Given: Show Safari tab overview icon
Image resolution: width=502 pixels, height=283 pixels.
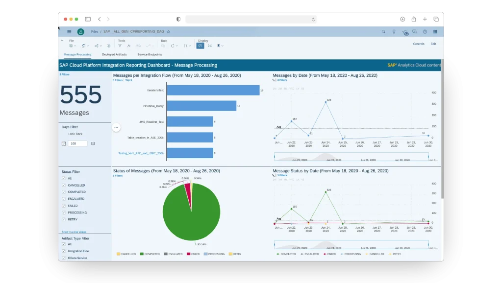Looking at the screenshot, I should [x=436, y=19].
